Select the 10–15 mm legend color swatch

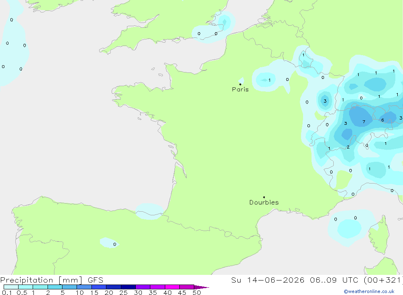pos(84,287)
